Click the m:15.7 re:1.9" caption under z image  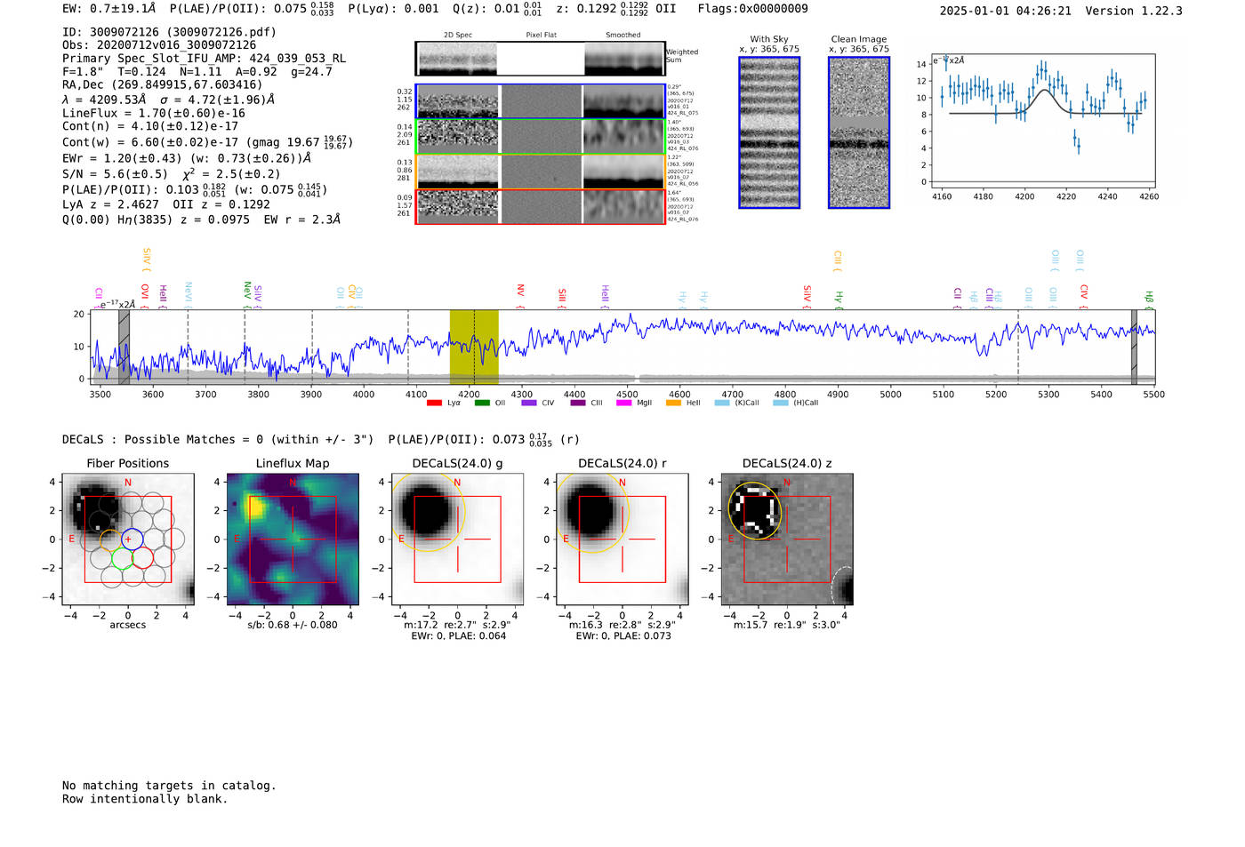coord(787,625)
